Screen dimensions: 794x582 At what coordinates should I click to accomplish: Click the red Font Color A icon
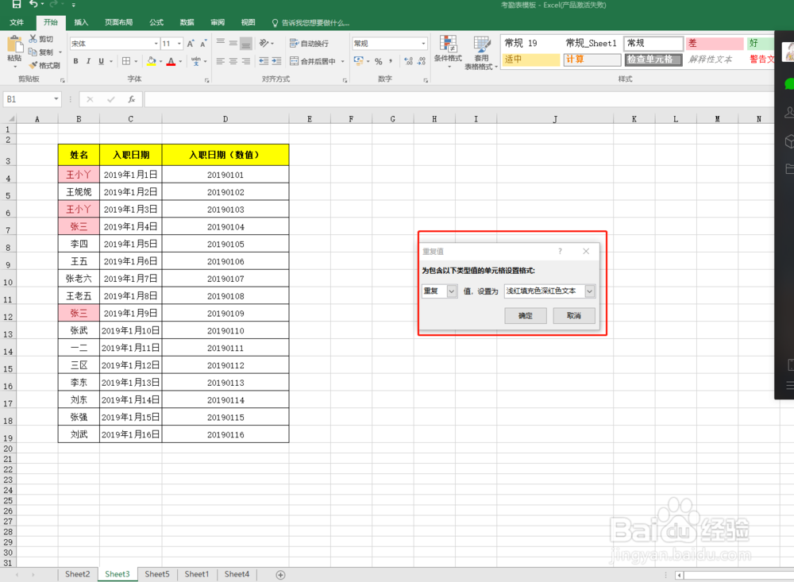point(172,61)
